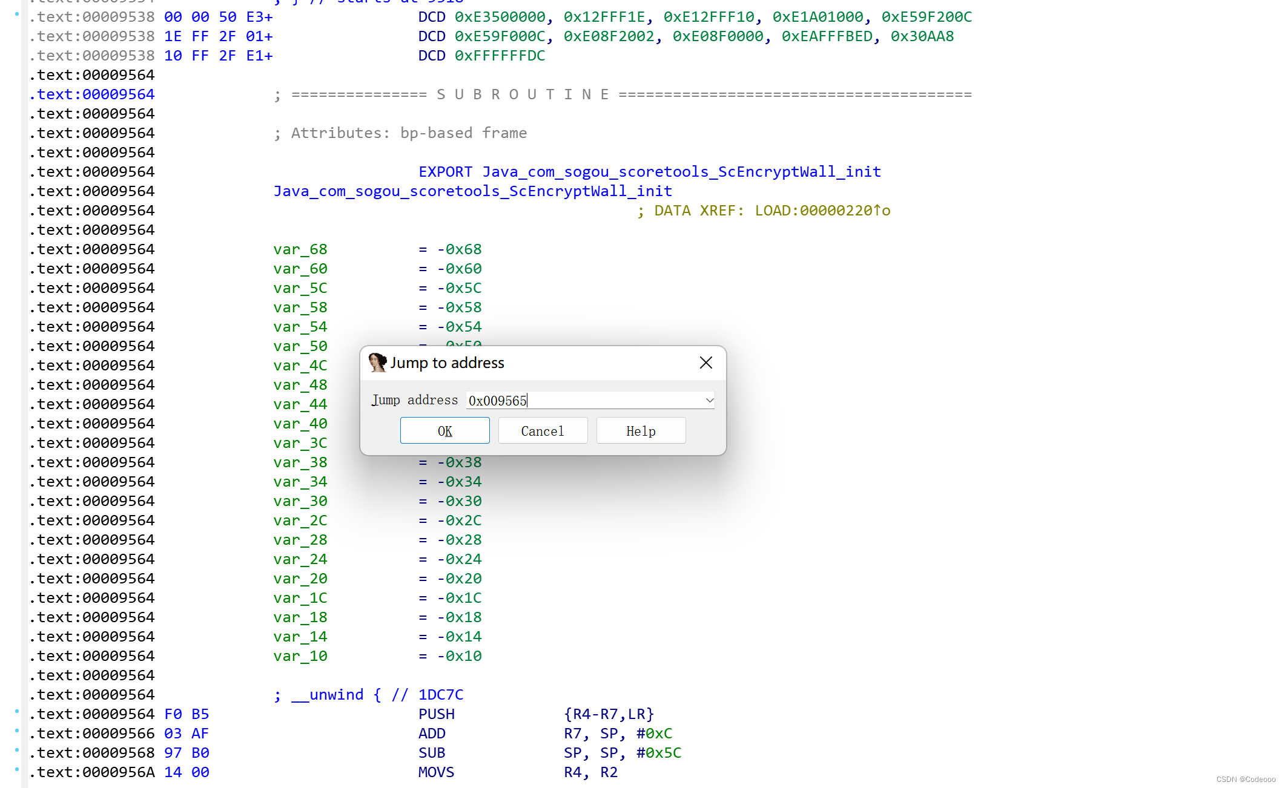Select the Java_com_sogou_scoretools_ScEncryptWall_init function label
The width and height of the screenshot is (1285, 788).
point(472,191)
